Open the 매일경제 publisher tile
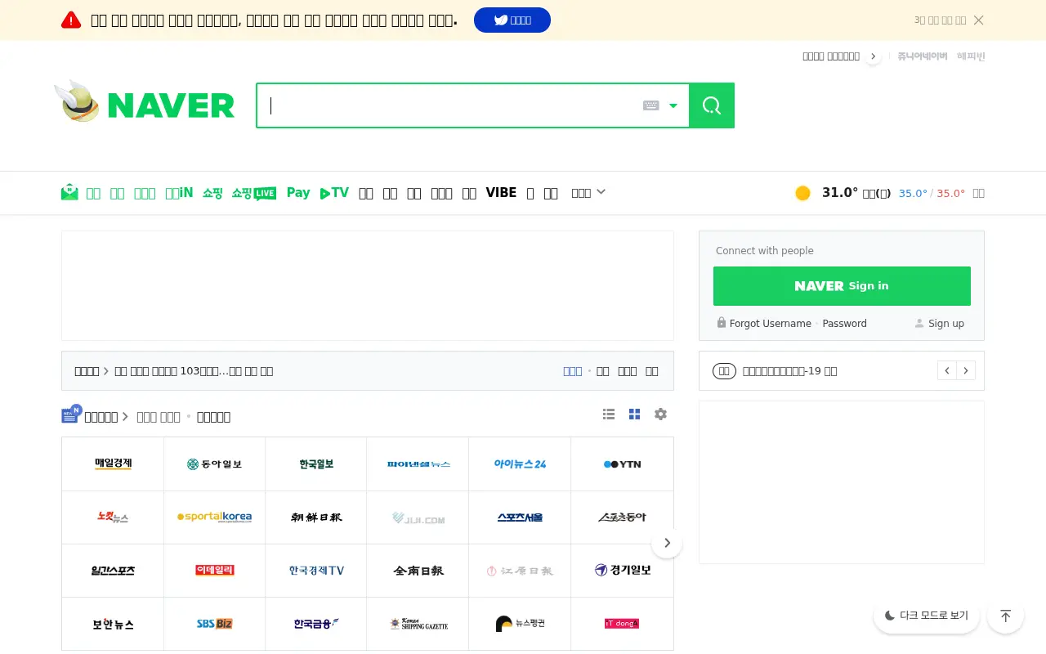This screenshot has height=654, width=1046. pyautogui.click(x=113, y=464)
